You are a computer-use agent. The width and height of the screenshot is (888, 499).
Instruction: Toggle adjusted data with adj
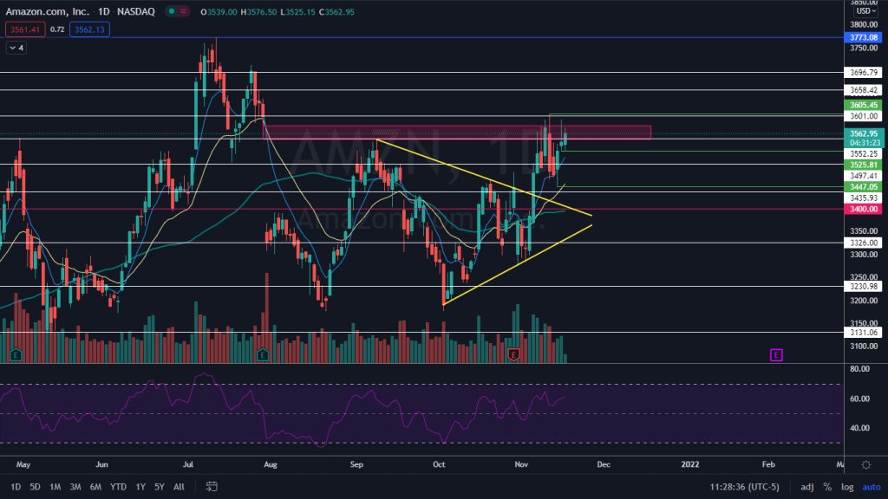coord(806,488)
